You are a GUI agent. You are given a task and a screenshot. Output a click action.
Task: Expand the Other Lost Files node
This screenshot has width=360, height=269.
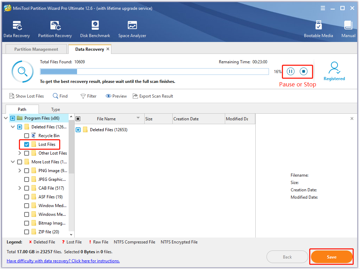pyautogui.click(x=20, y=153)
